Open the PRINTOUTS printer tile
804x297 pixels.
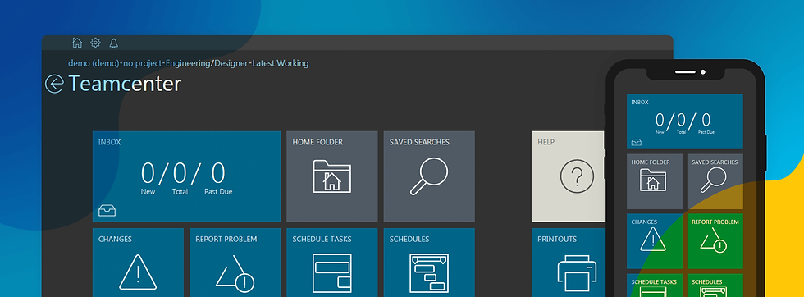(569, 263)
